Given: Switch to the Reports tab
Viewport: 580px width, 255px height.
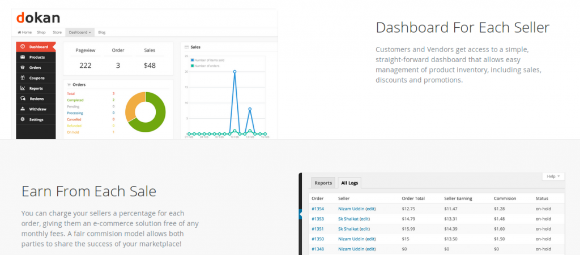Looking at the screenshot, I should 323,183.
